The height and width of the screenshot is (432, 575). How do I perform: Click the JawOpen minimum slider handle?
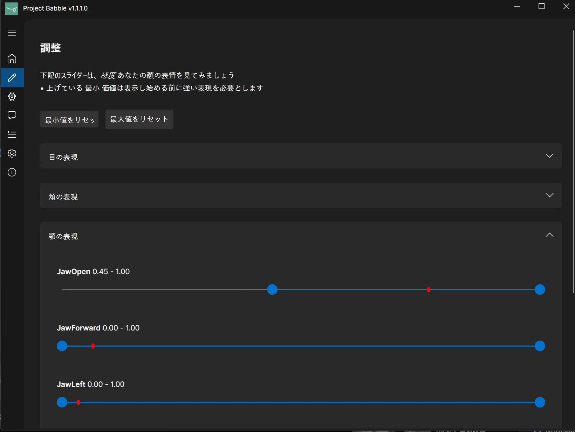pyautogui.click(x=272, y=290)
